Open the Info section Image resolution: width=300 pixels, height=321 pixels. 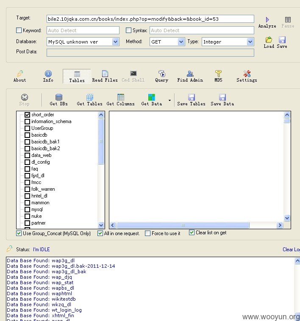(x=48, y=76)
